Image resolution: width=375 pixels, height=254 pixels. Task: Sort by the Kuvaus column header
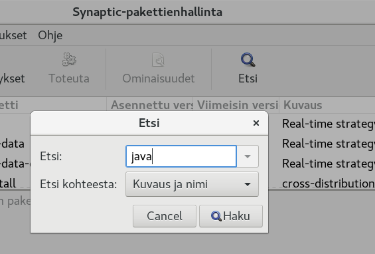pyautogui.click(x=327, y=105)
